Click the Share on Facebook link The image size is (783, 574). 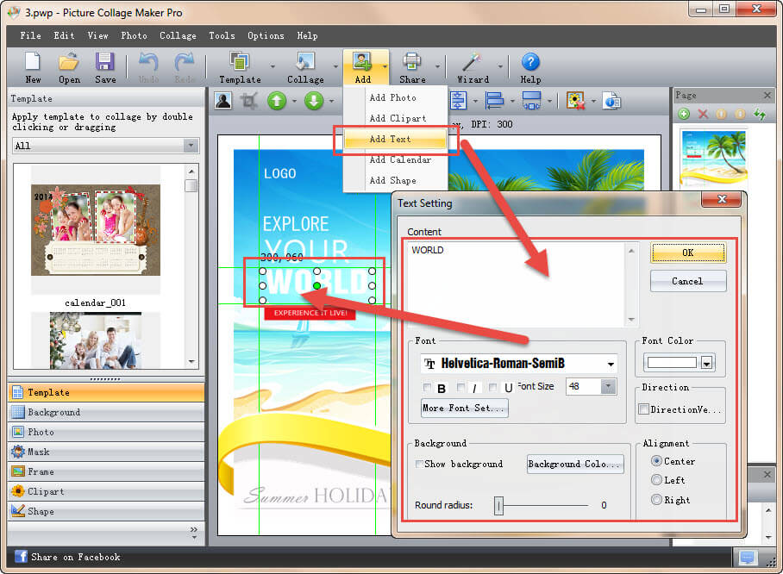point(75,557)
